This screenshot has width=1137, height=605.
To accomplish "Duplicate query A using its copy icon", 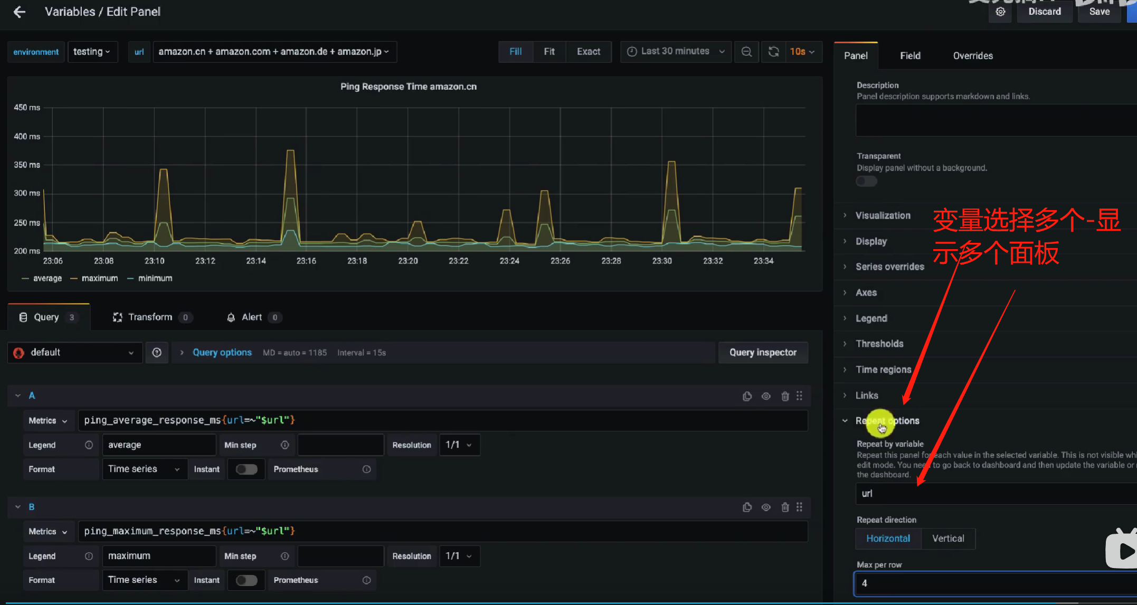I will 747,395.
